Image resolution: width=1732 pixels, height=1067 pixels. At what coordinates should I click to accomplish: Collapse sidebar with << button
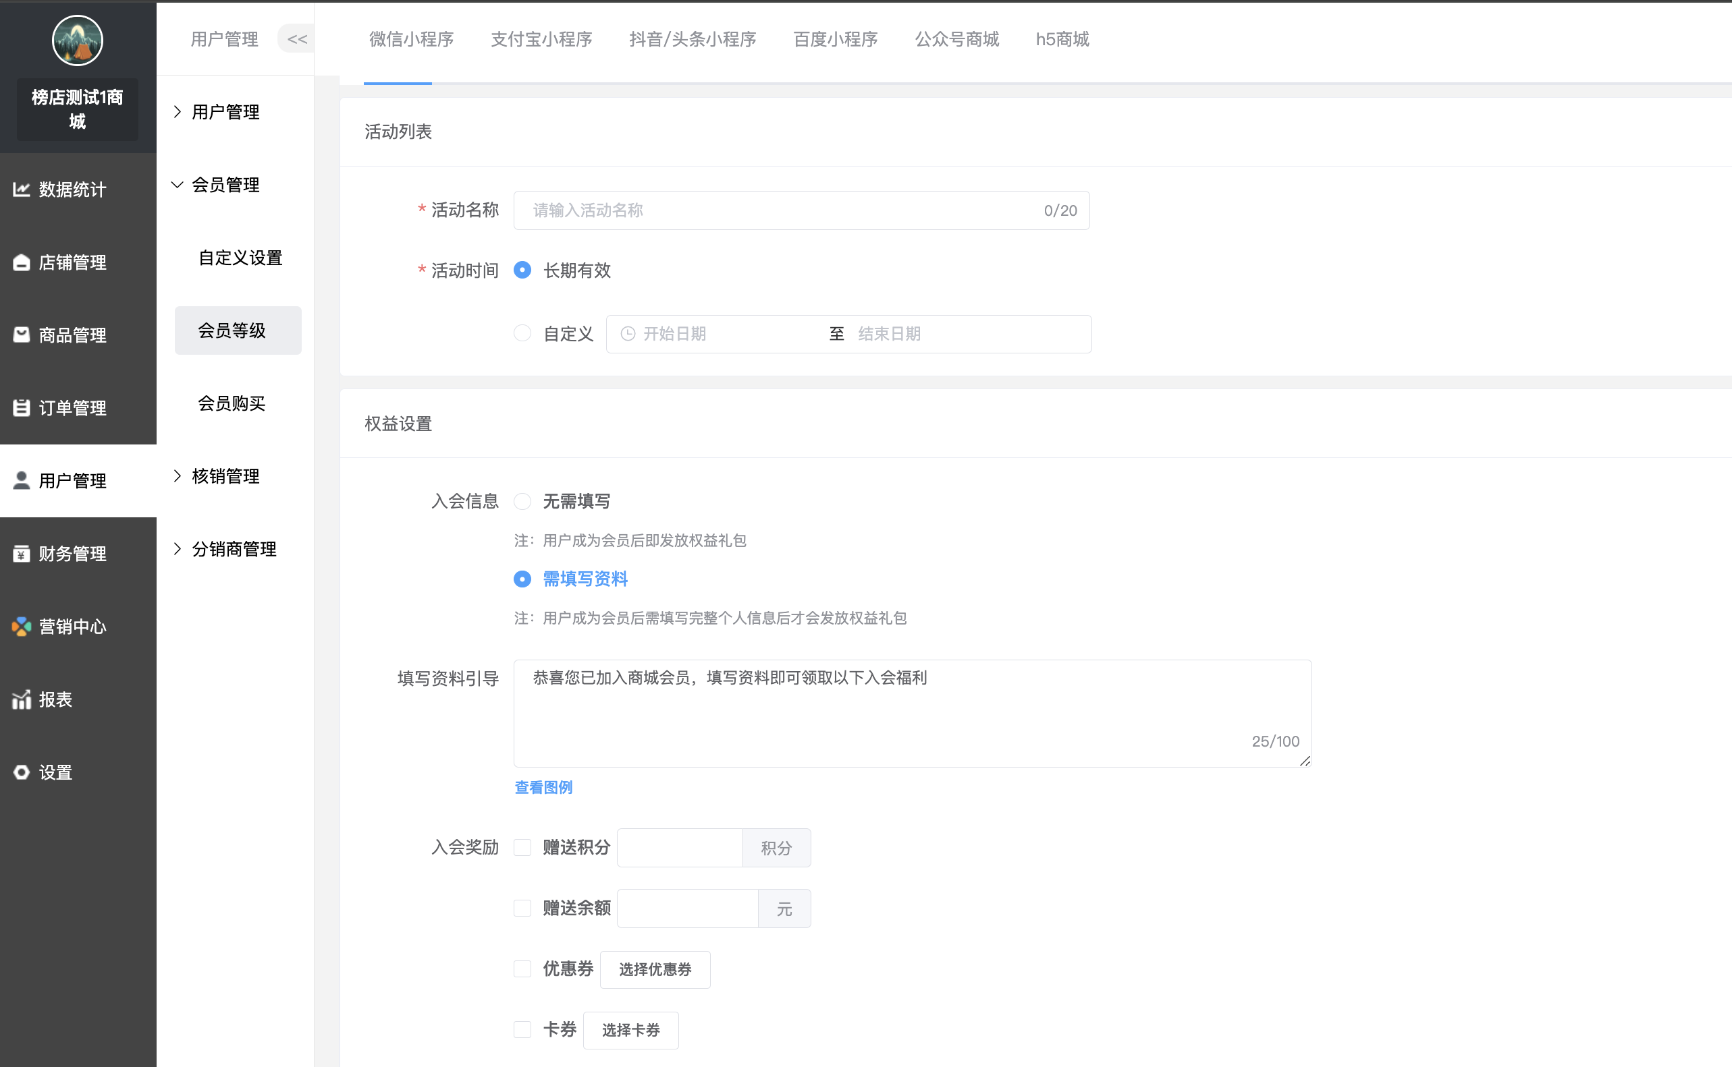click(296, 39)
